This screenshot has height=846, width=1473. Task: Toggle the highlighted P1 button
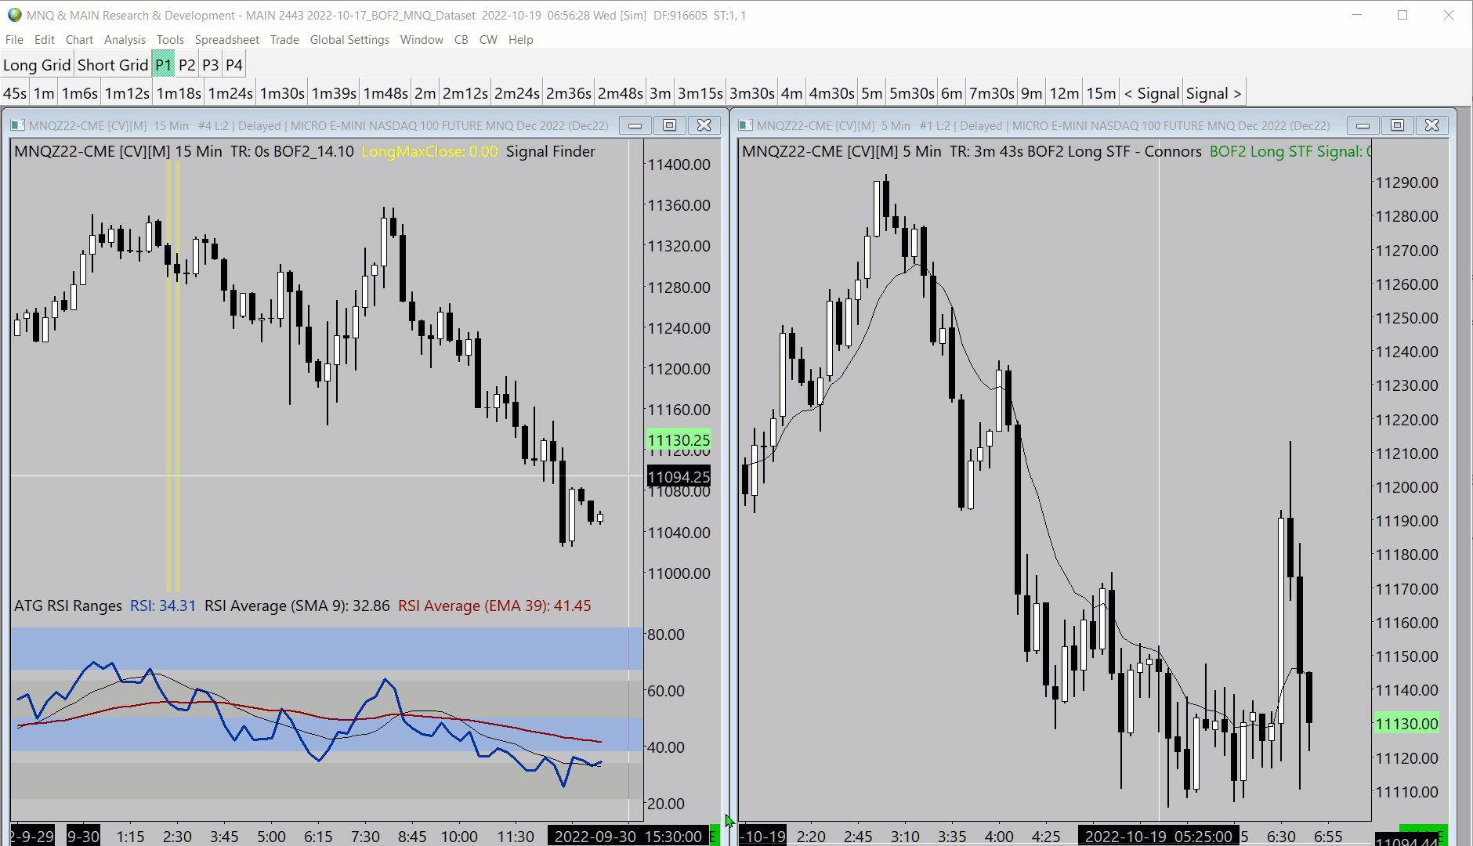pos(163,65)
